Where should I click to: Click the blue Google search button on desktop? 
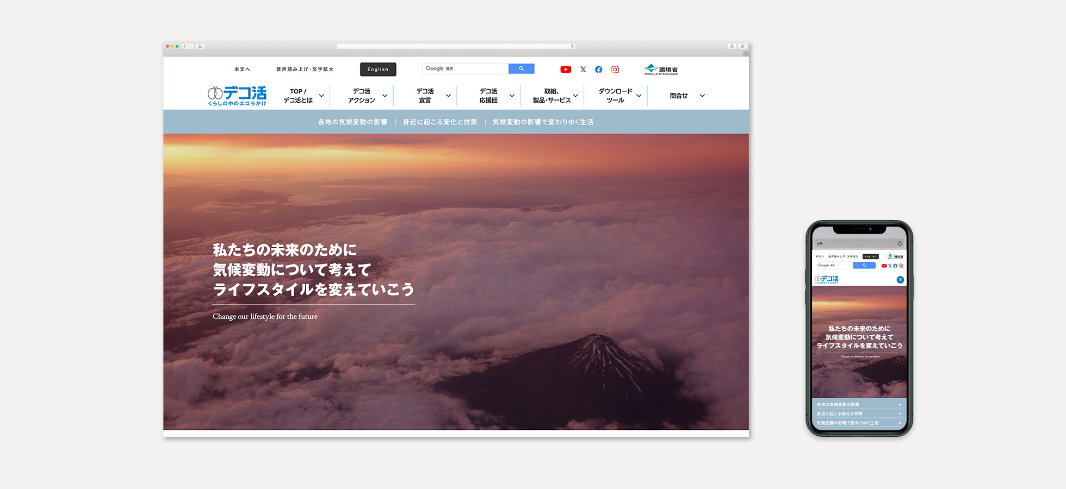pos(521,68)
